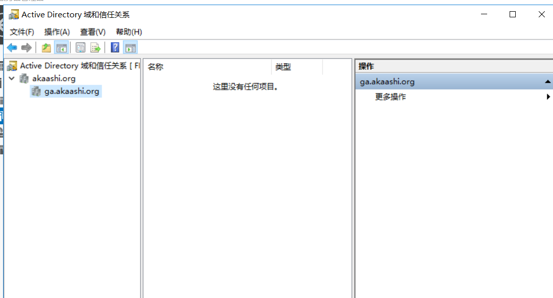This screenshot has width=553, height=298.
Task: Click the ga.akaashi.org domain icon
Action: pos(36,92)
